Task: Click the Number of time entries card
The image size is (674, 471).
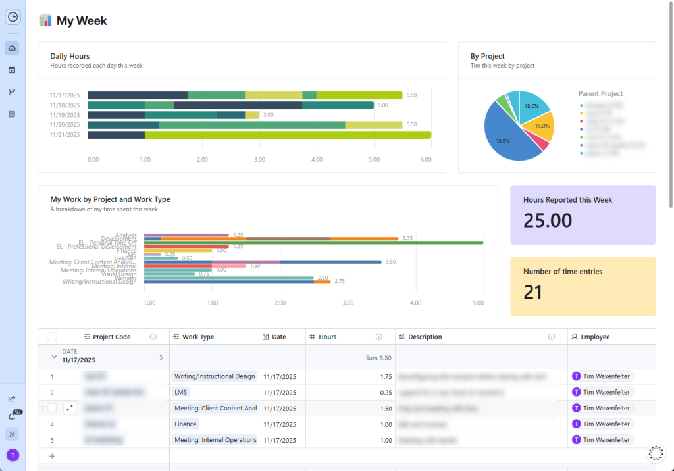Action: 583,286
